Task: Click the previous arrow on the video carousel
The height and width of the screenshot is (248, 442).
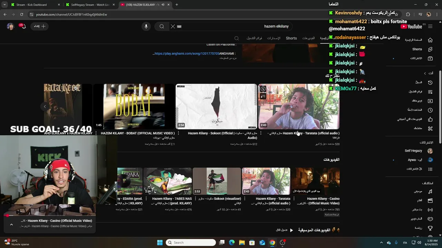Action: click(45, 106)
